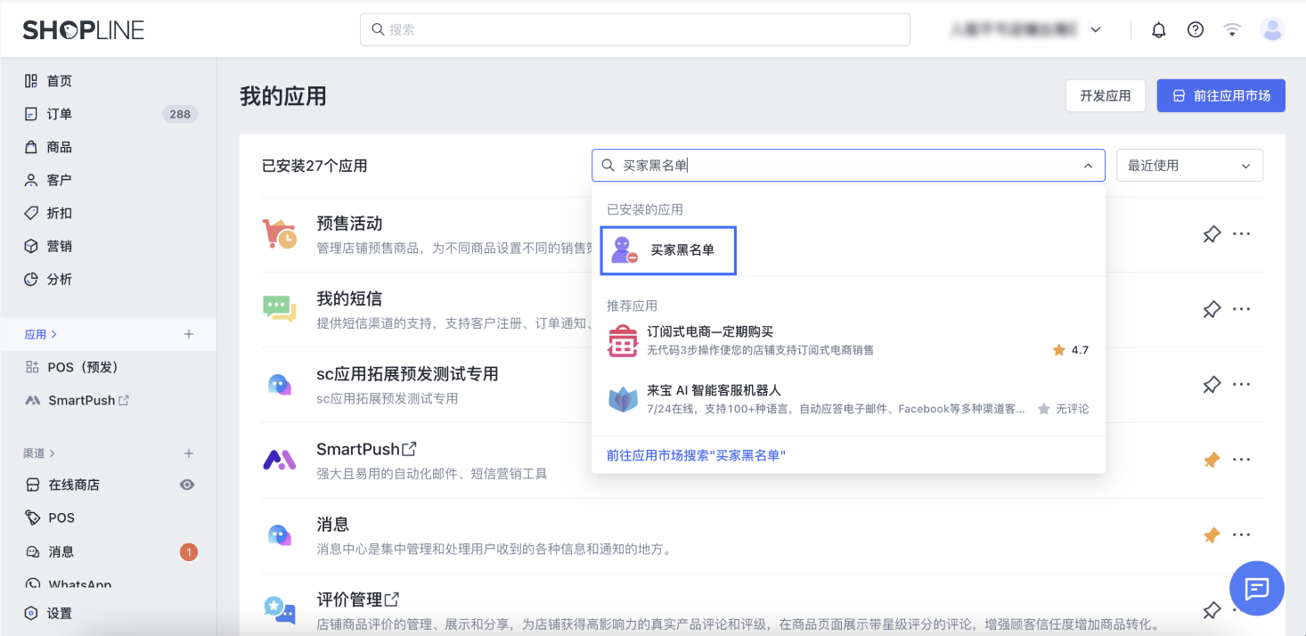Screen dimensions: 1306x636
Task: Open the live chat bubble button
Action: (x=1256, y=588)
